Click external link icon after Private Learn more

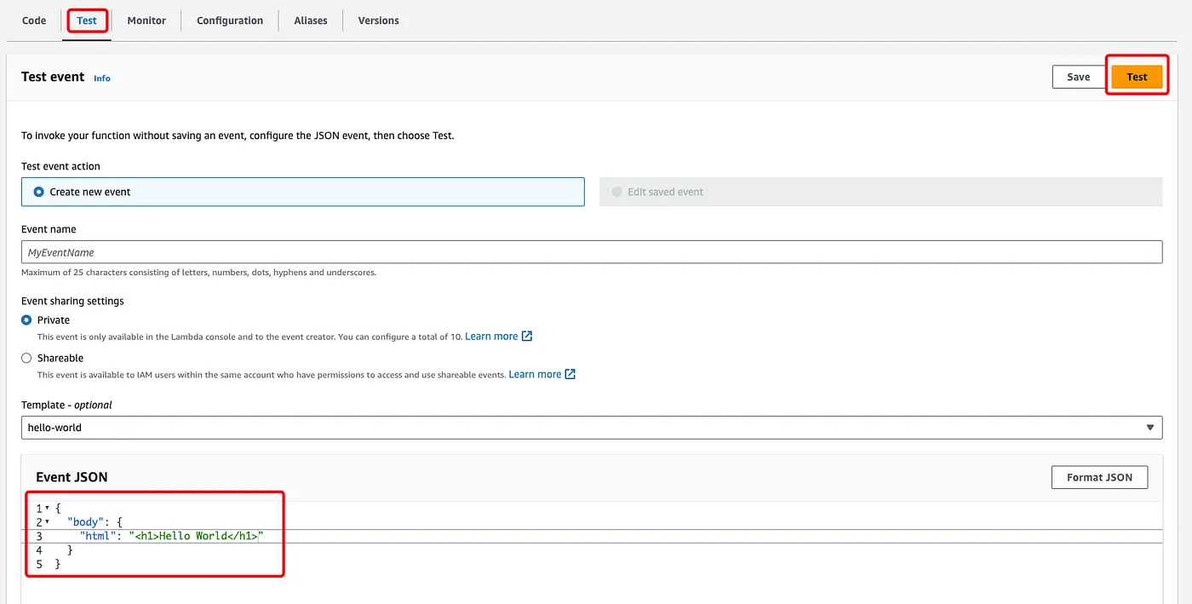[x=527, y=337]
